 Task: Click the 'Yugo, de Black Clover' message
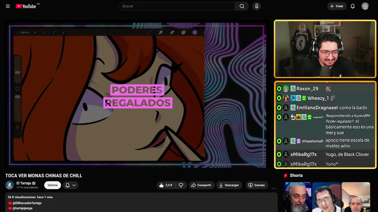[x=347, y=154]
